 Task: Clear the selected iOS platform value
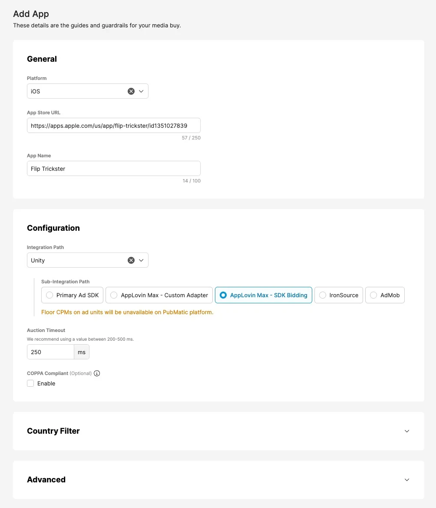pyautogui.click(x=131, y=91)
